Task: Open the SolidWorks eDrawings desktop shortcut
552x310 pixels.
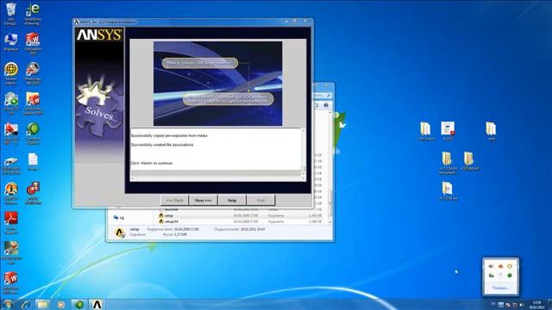Action: (x=33, y=14)
